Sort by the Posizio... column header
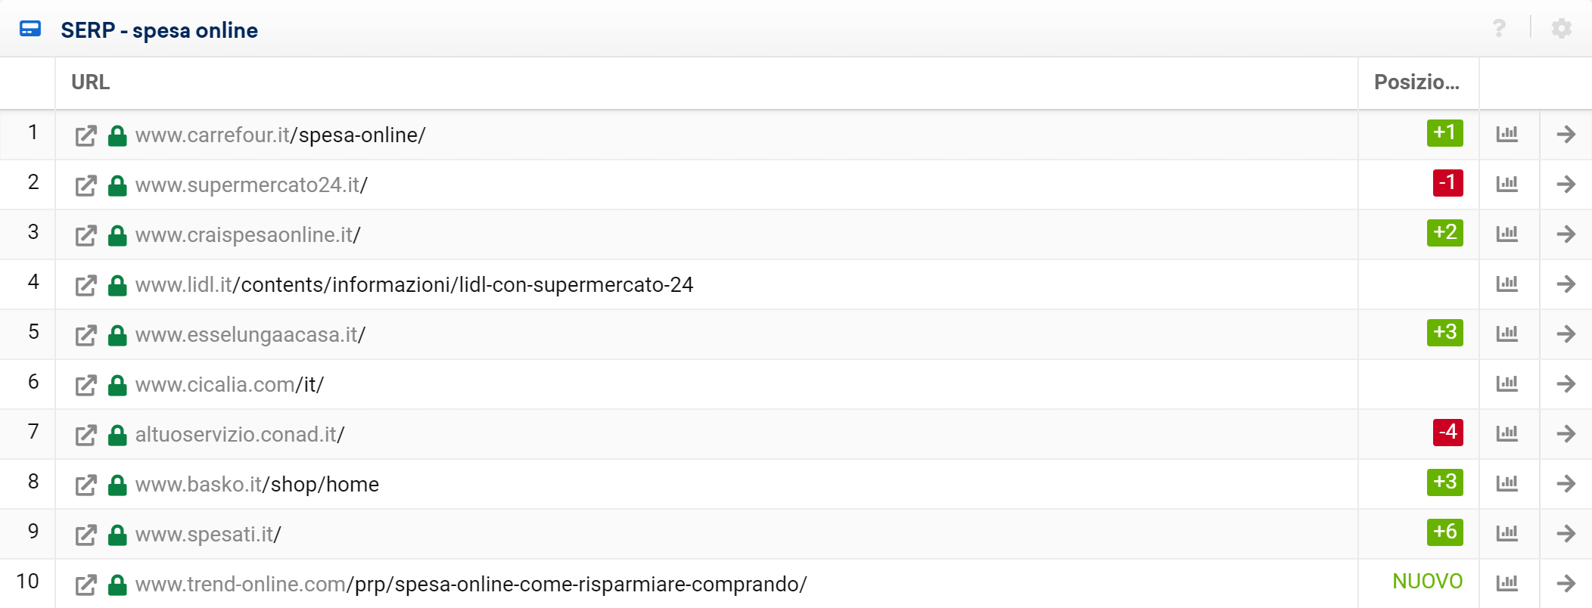The image size is (1592, 608). click(x=1416, y=82)
